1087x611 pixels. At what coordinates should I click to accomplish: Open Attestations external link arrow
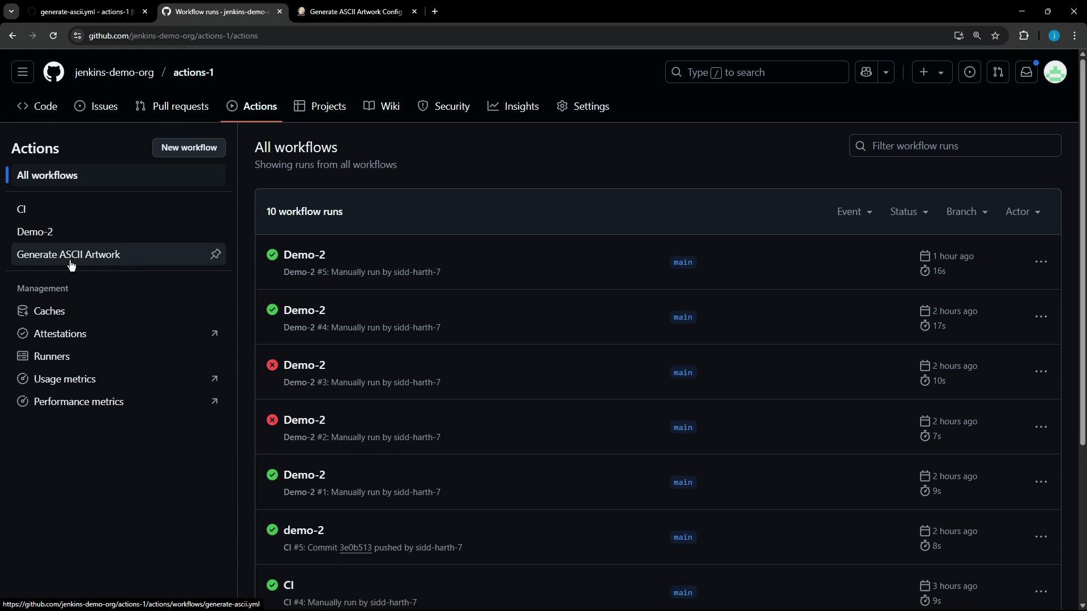(x=215, y=334)
